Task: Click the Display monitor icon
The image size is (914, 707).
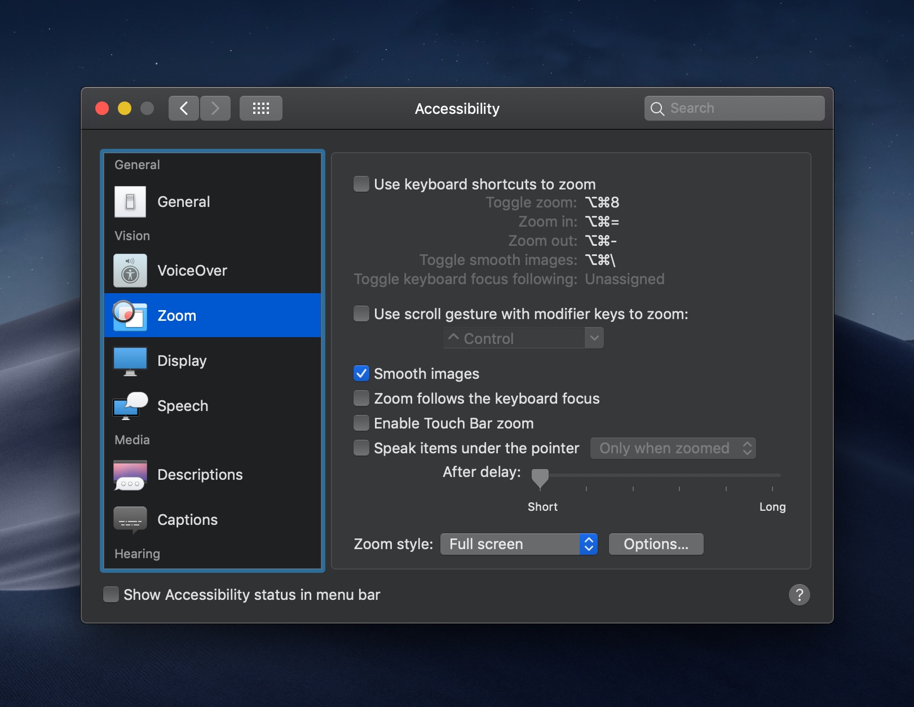Action: (130, 361)
